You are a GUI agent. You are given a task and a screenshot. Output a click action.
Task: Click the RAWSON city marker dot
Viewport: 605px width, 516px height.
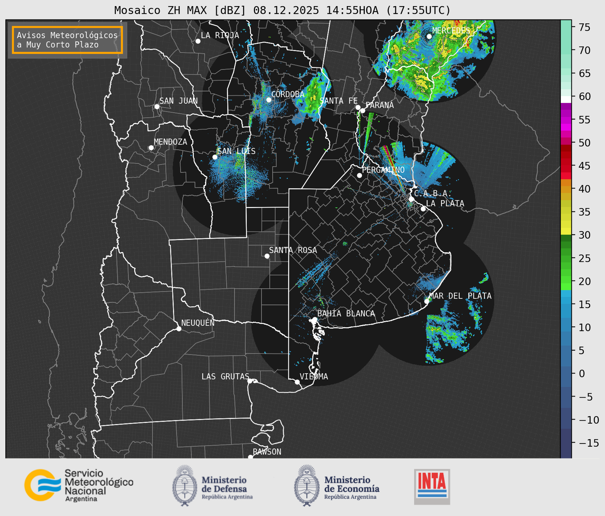[x=250, y=457]
